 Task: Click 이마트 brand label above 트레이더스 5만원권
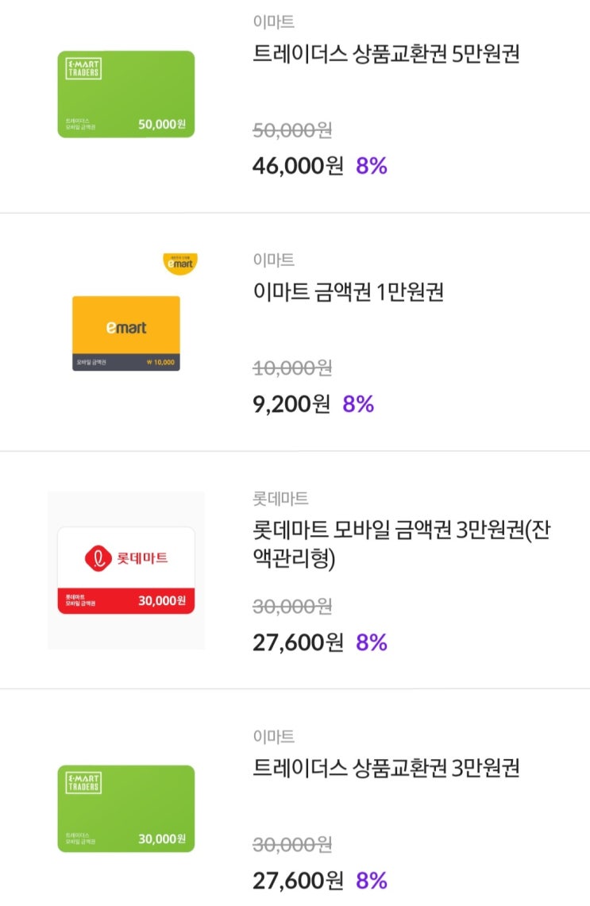click(x=273, y=22)
